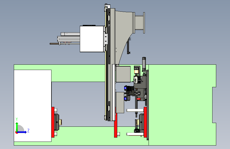Select the large white block at lower left
The width and height of the screenshot is (230, 149).
pos(33,106)
